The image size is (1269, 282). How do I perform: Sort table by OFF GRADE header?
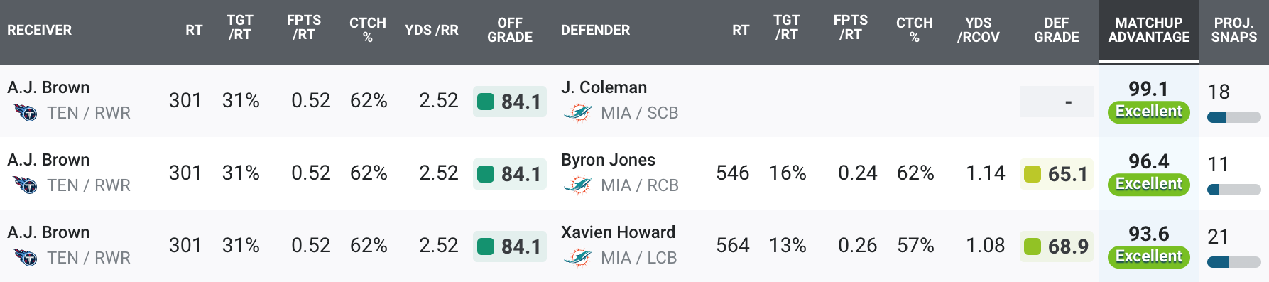510,31
